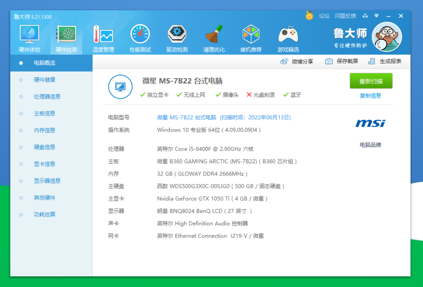Open the 硬件体检 hardware checkup icon
The width and height of the screenshot is (423, 287).
(30, 38)
